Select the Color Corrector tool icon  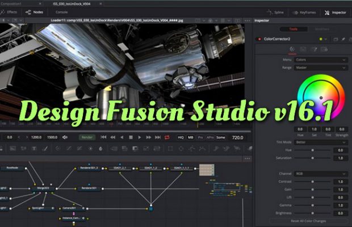58,148
